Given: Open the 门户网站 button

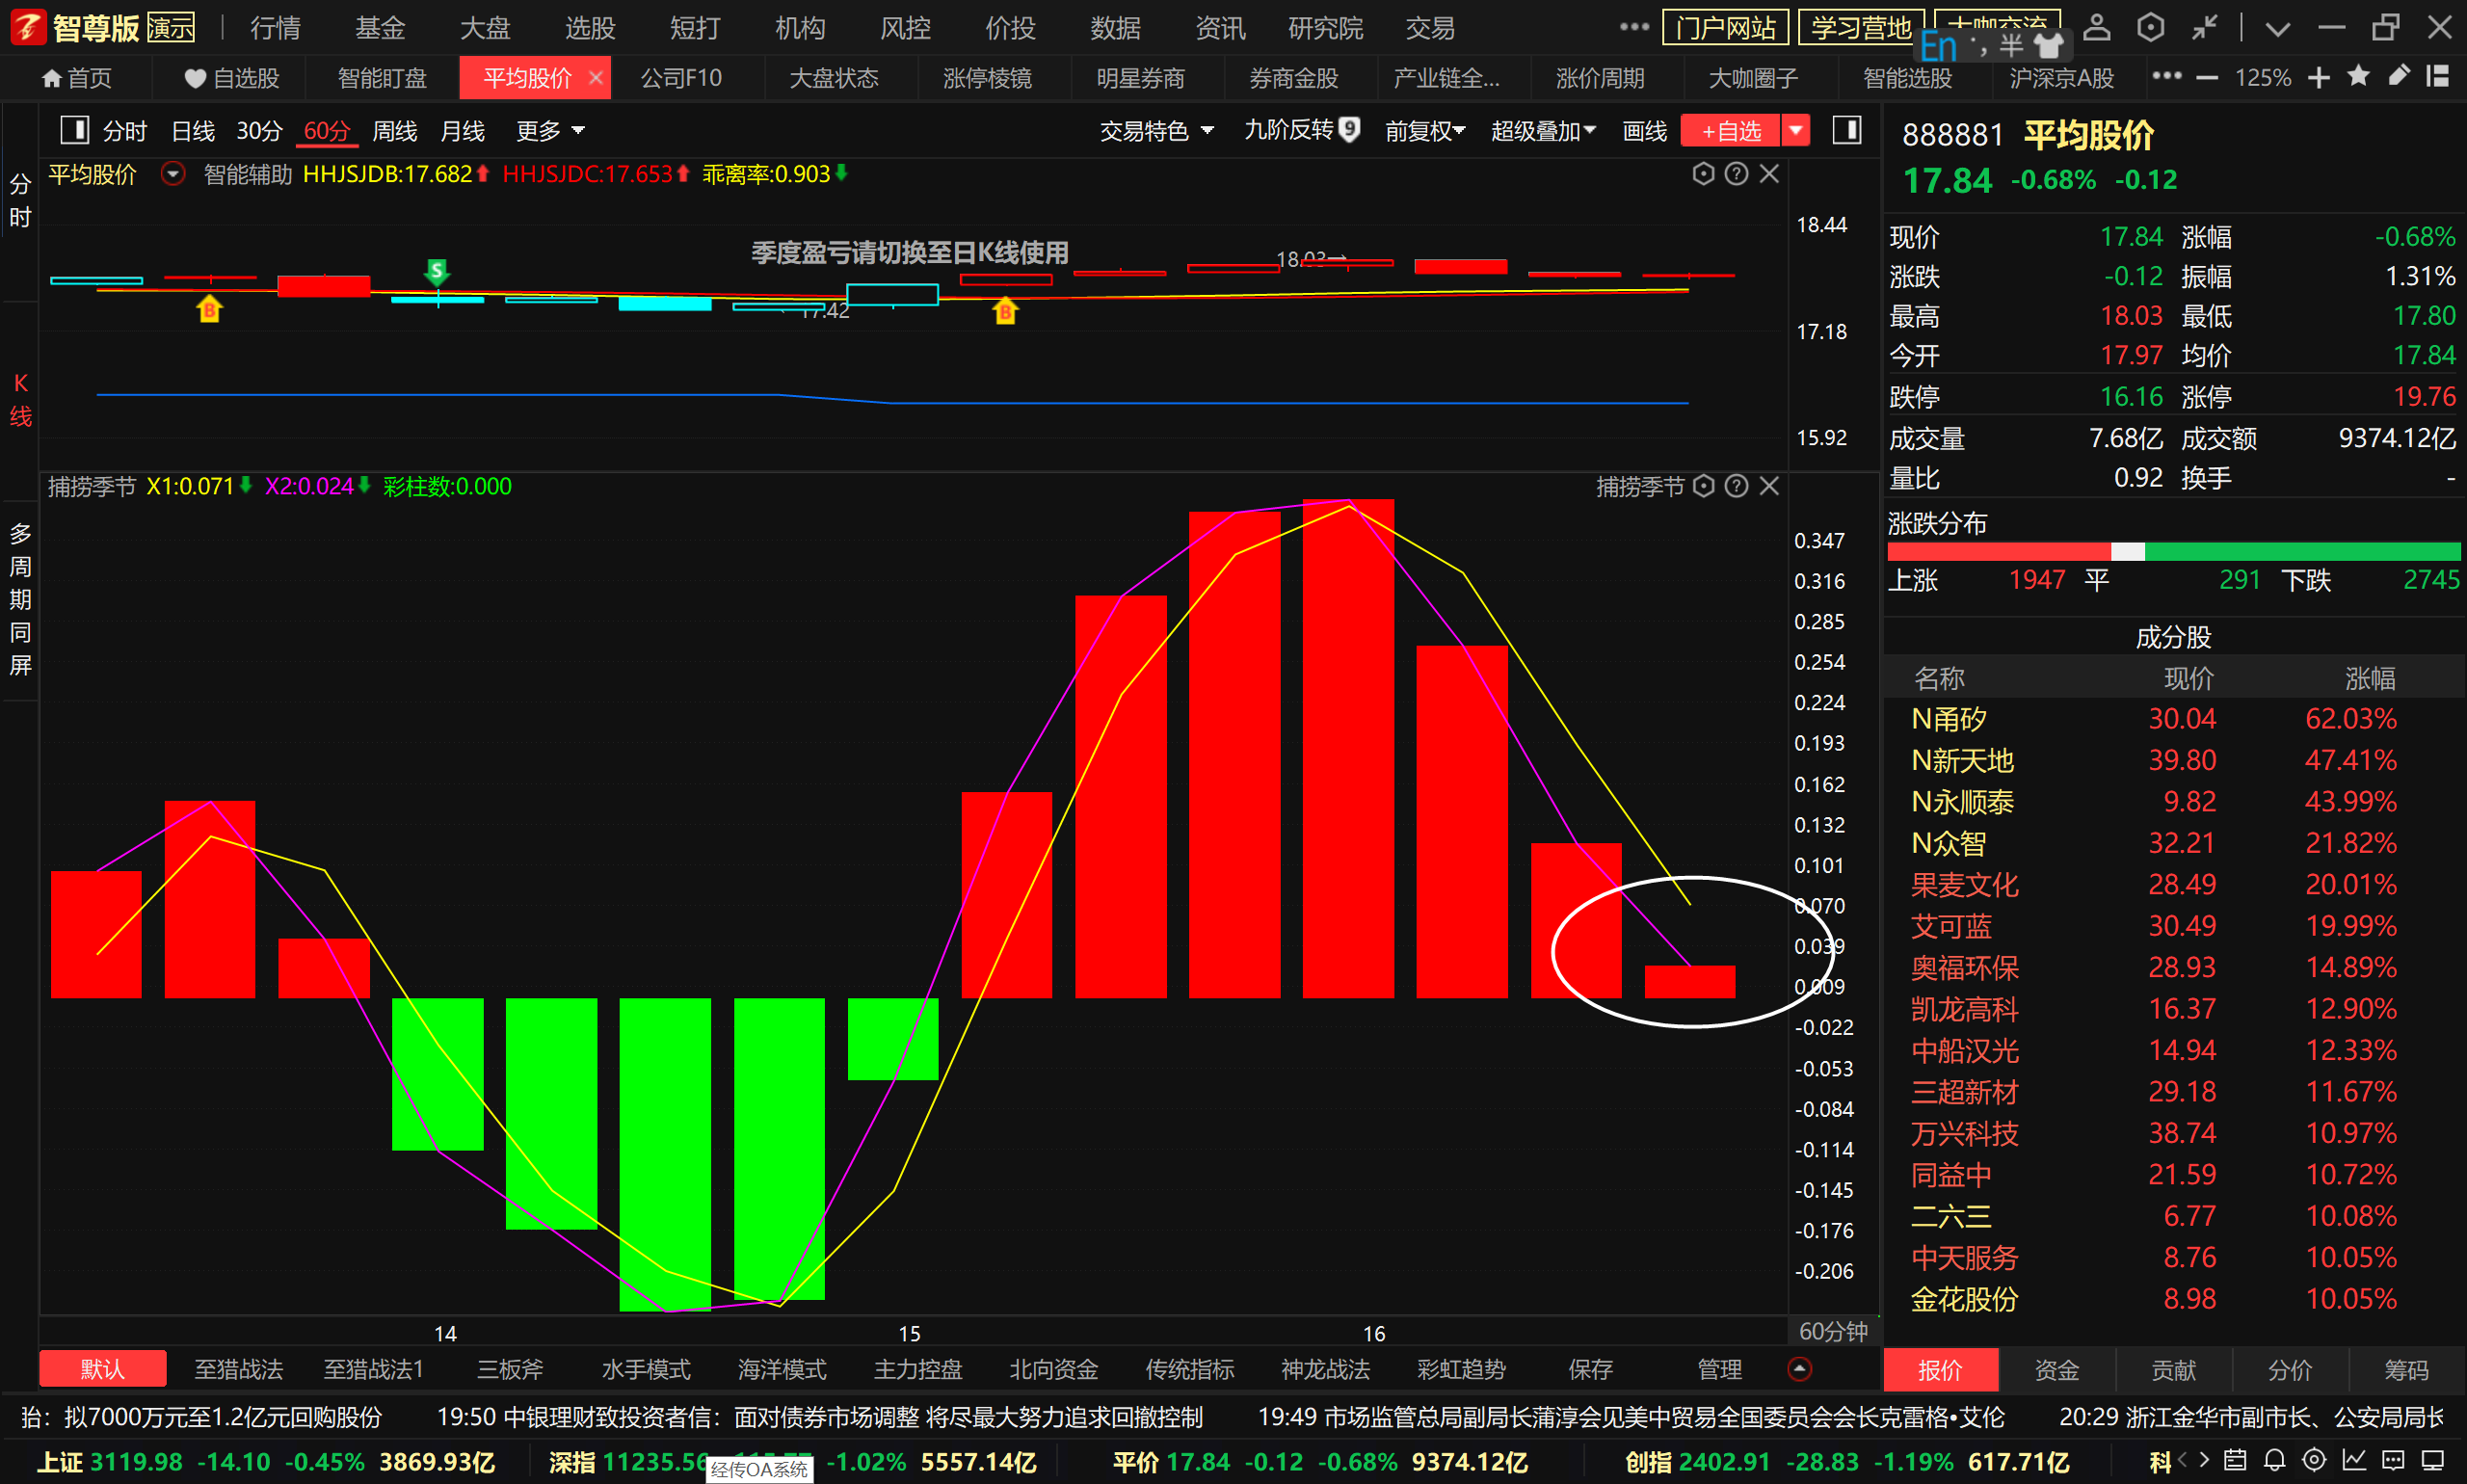Looking at the screenshot, I should pos(1725,27).
